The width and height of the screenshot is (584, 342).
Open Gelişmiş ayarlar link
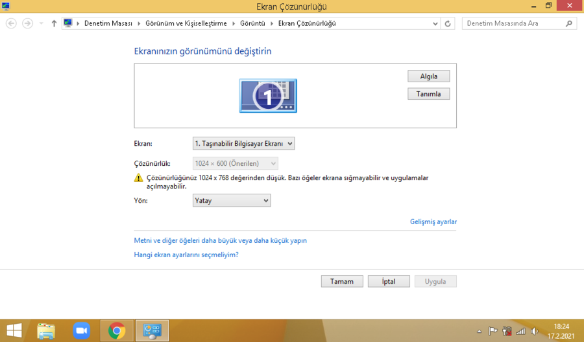click(x=433, y=222)
